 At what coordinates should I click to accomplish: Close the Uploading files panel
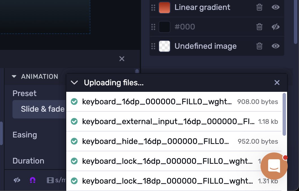point(277,83)
